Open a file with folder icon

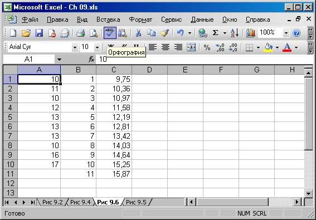pyautogui.click(x=26, y=33)
